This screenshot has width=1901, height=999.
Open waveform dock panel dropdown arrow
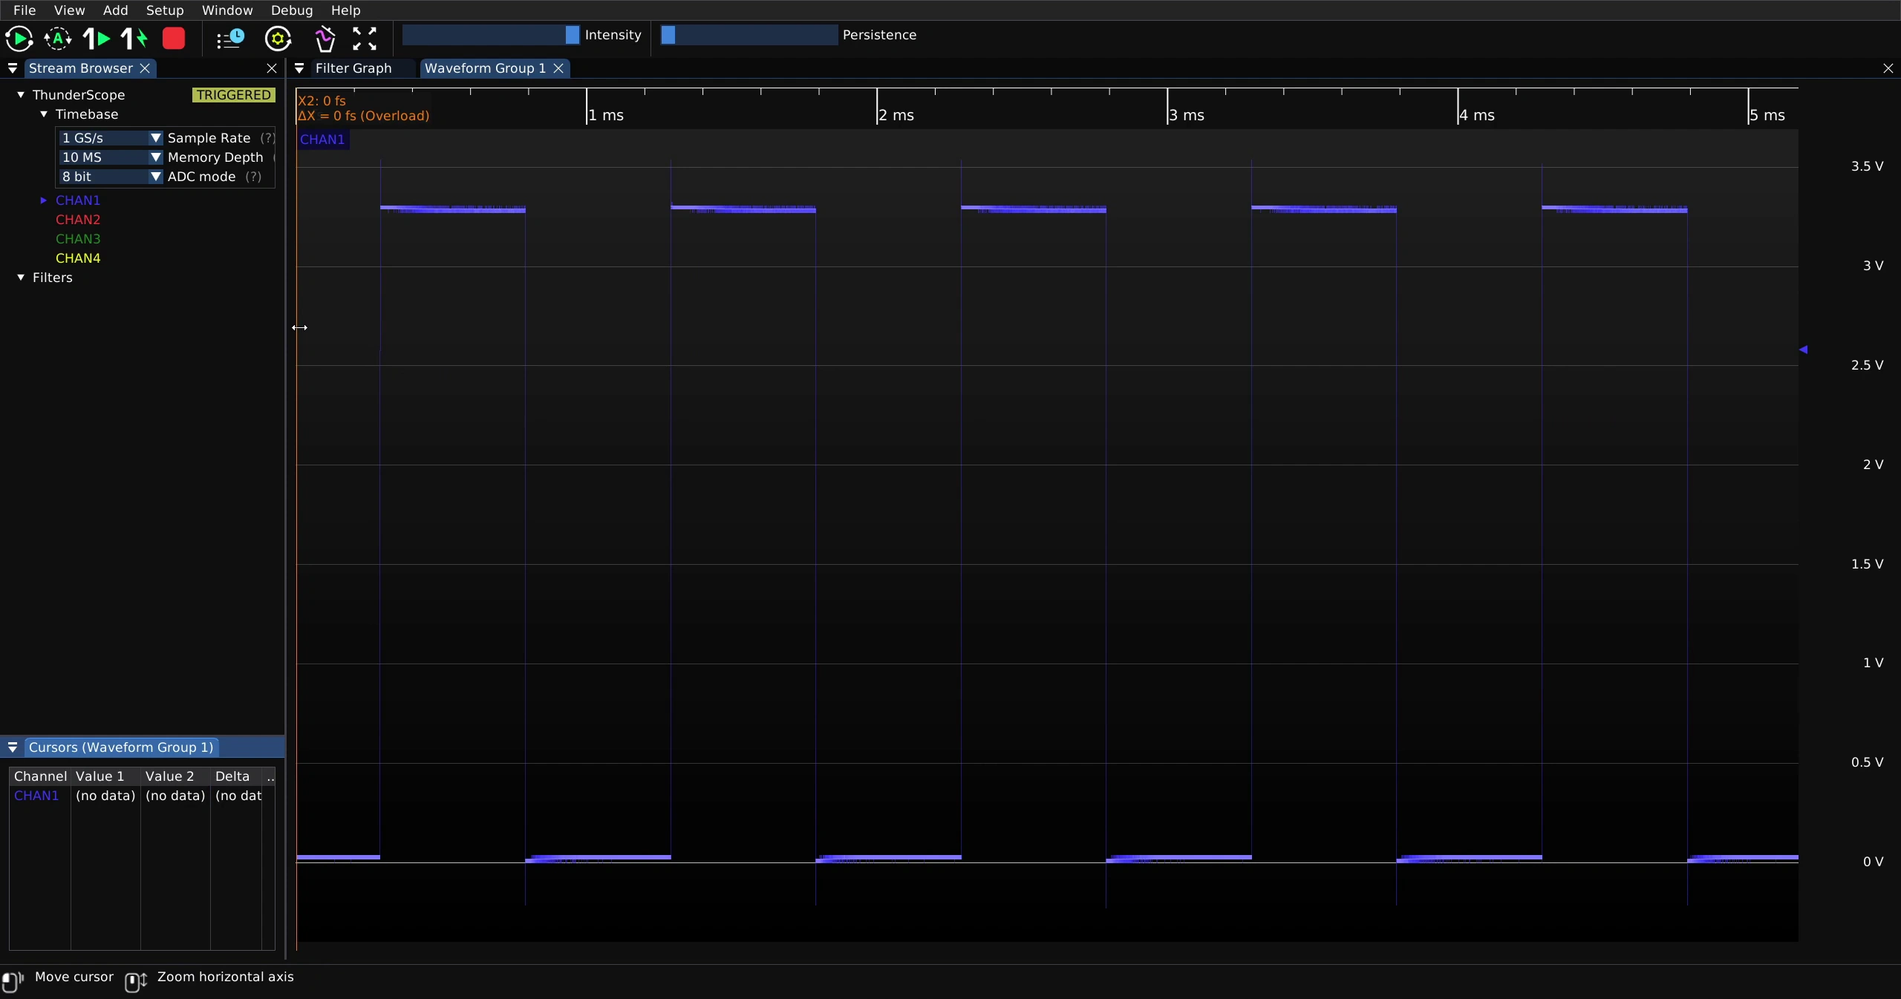299,68
